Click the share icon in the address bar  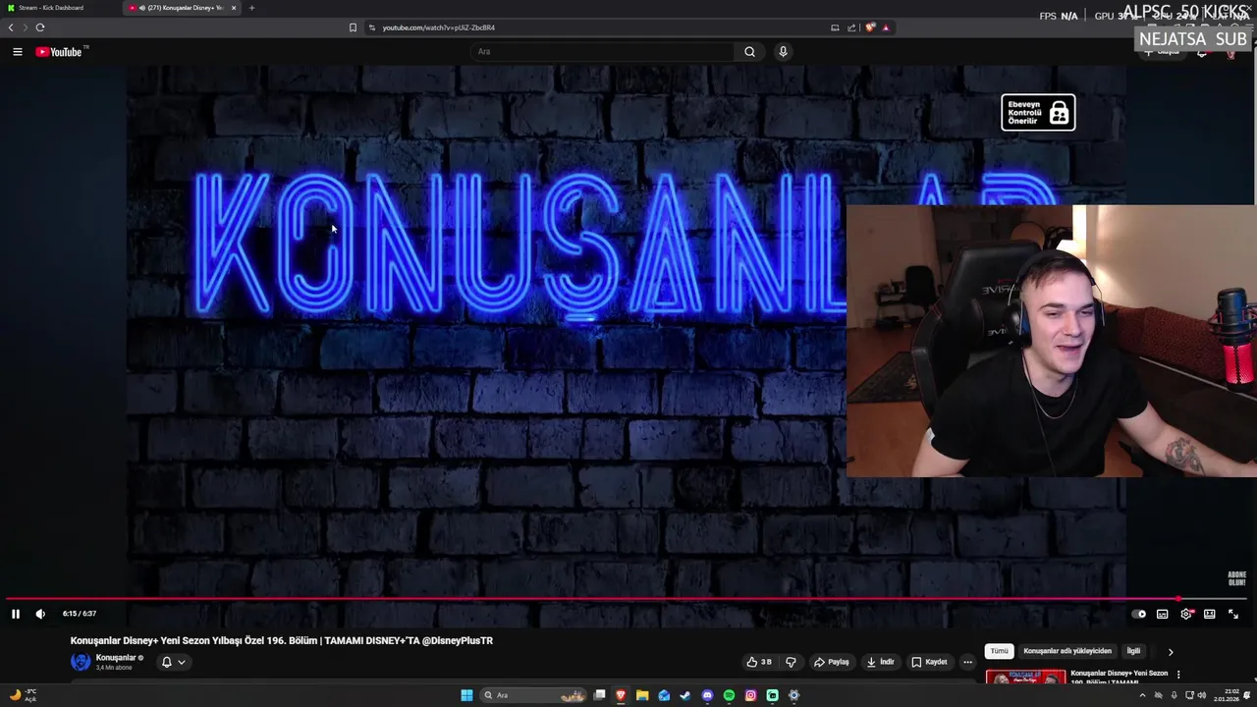tap(851, 27)
